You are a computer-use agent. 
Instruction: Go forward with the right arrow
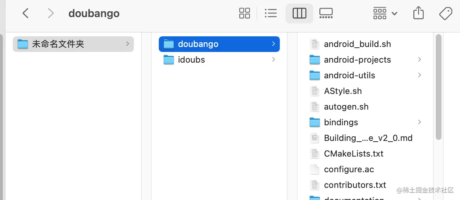51,14
